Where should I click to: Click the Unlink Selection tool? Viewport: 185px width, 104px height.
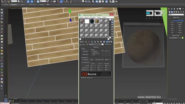5,1
